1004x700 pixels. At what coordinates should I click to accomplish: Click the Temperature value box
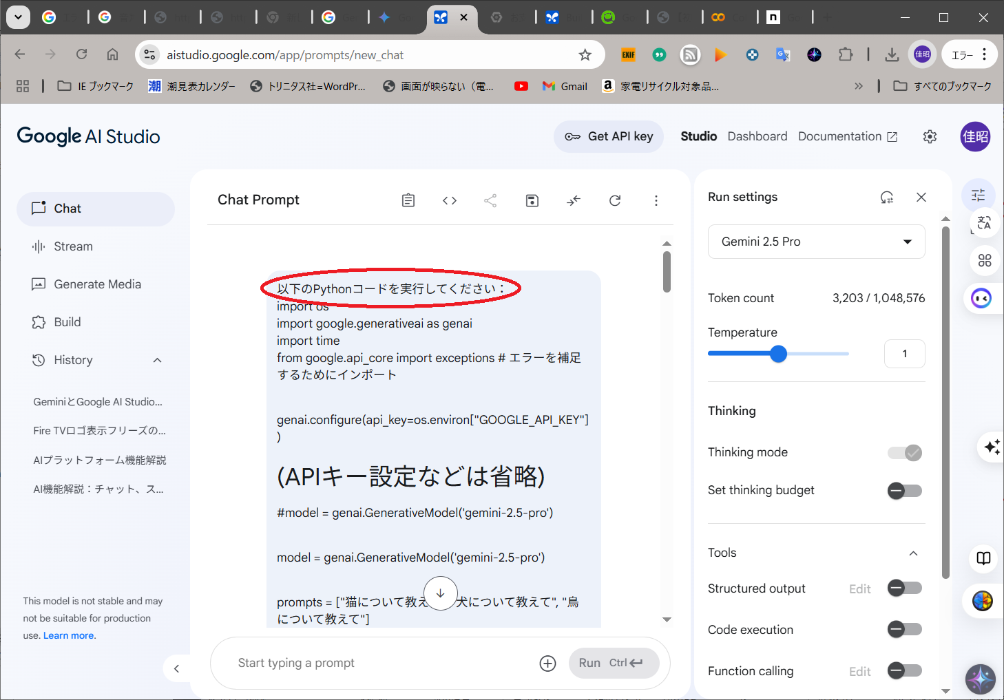(905, 354)
